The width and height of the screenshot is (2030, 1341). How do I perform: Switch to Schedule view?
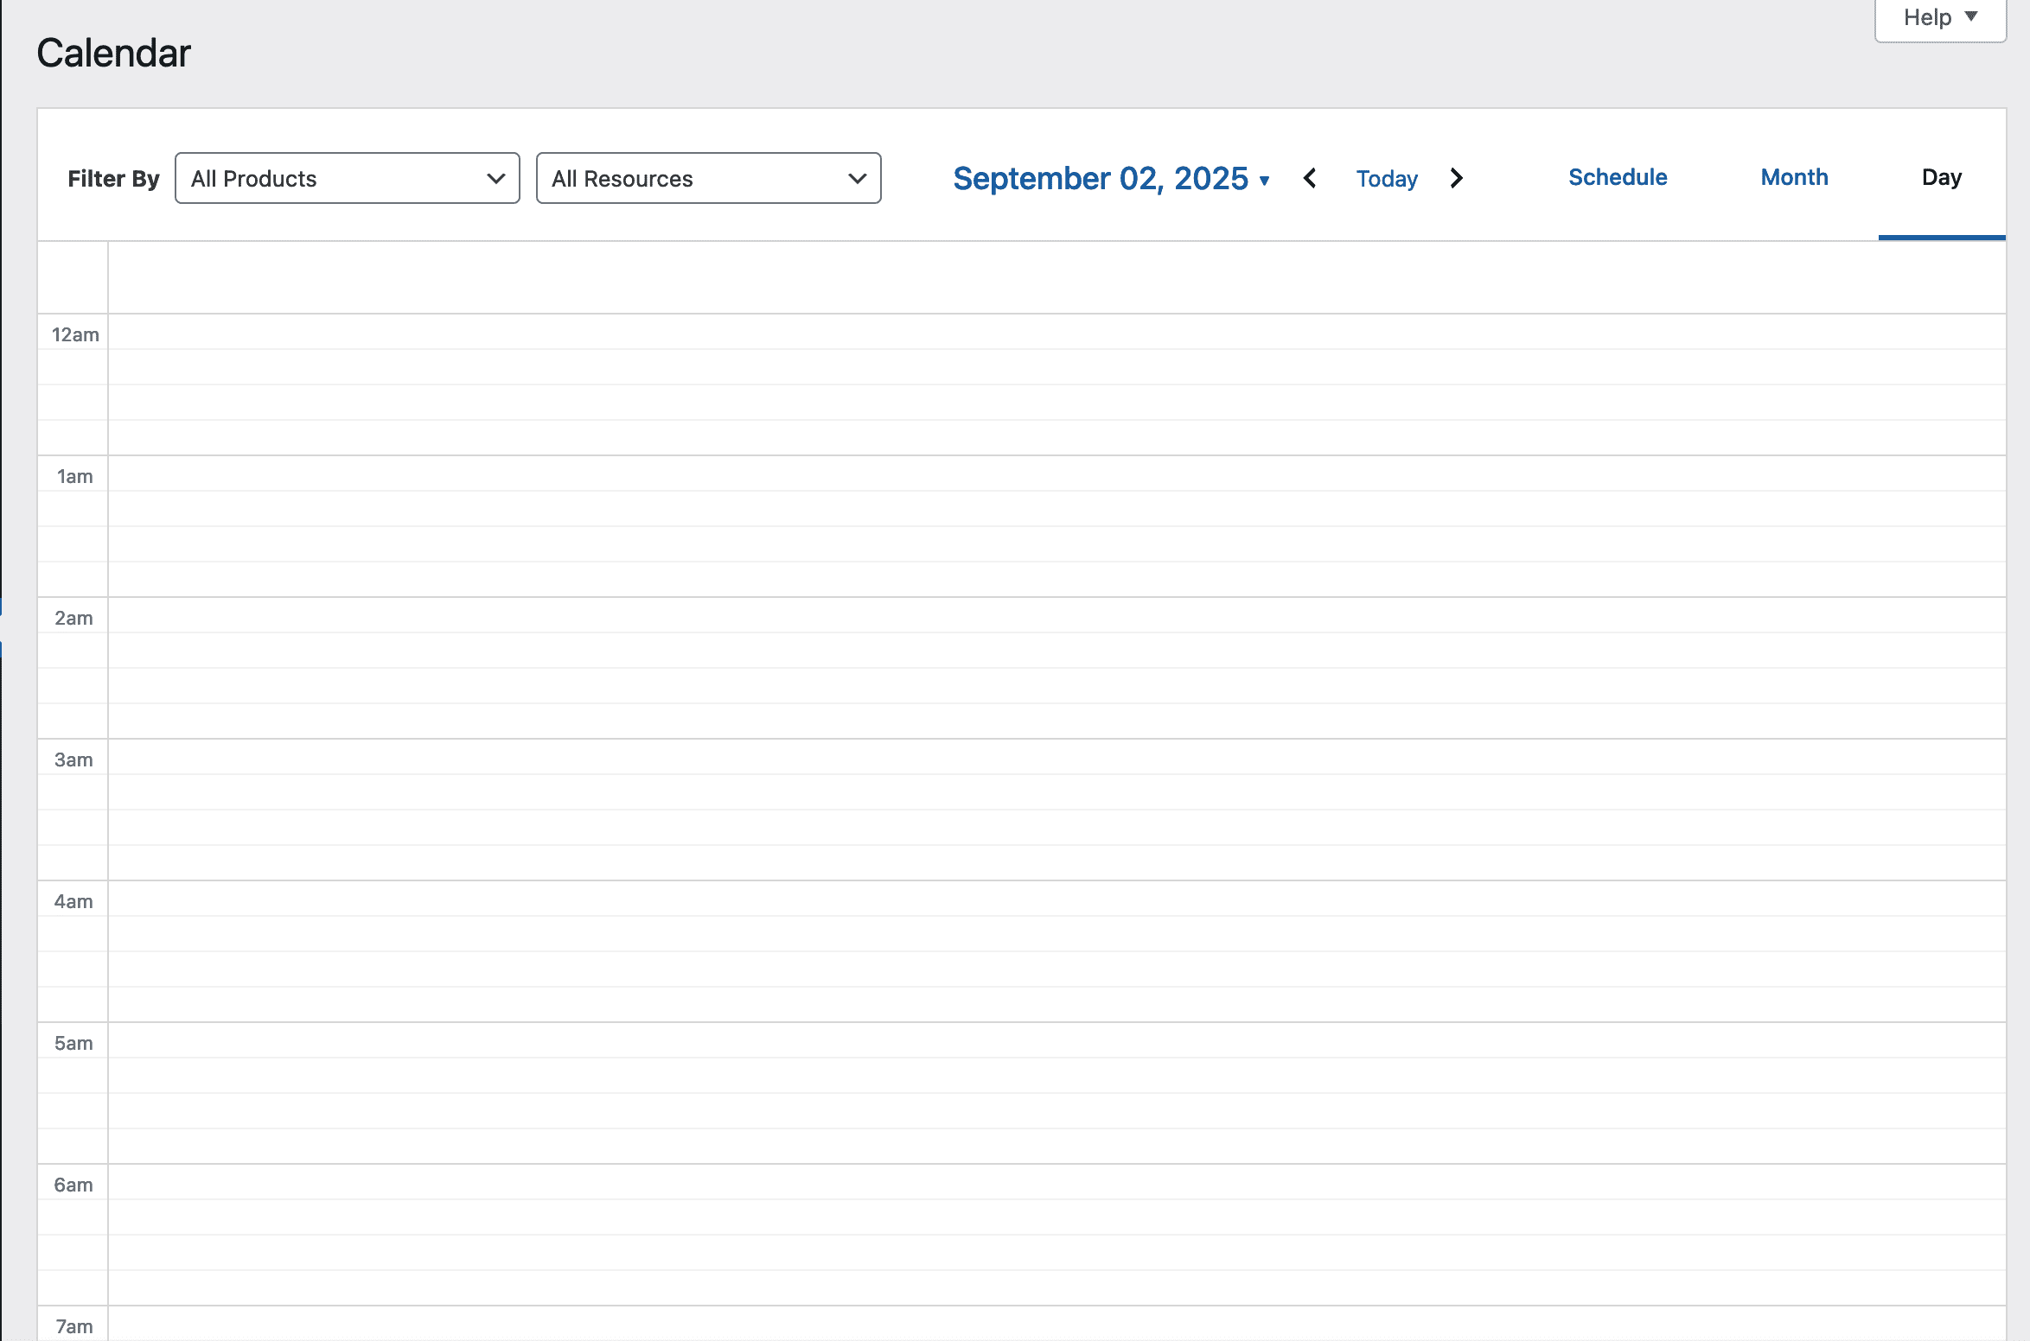pyautogui.click(x=1617, y=177)
